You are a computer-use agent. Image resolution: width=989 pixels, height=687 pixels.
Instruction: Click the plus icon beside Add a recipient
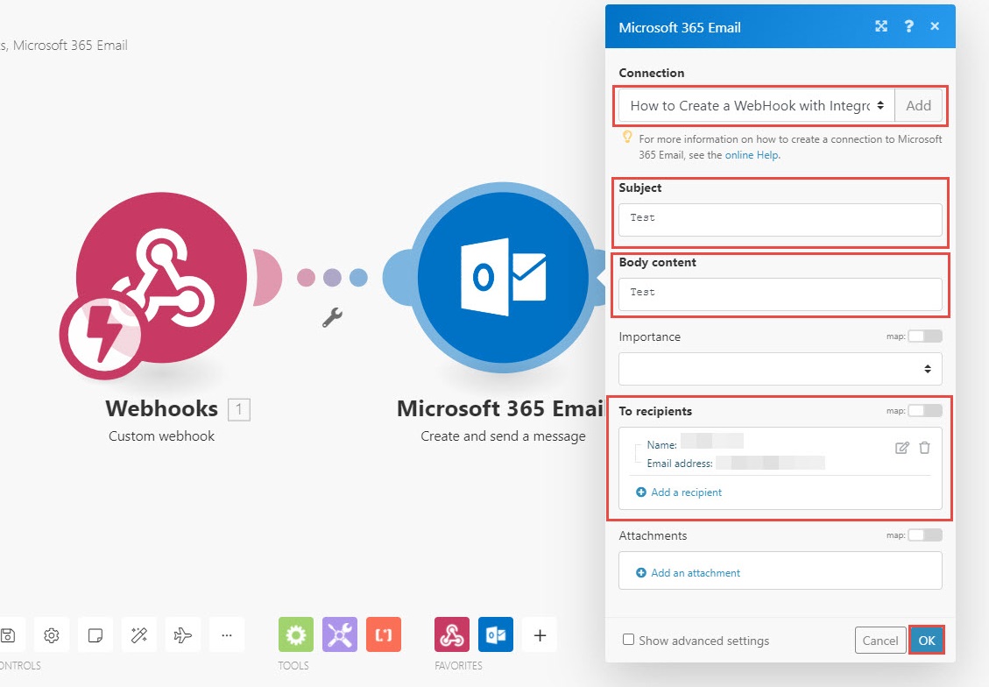tap(641, 492)
